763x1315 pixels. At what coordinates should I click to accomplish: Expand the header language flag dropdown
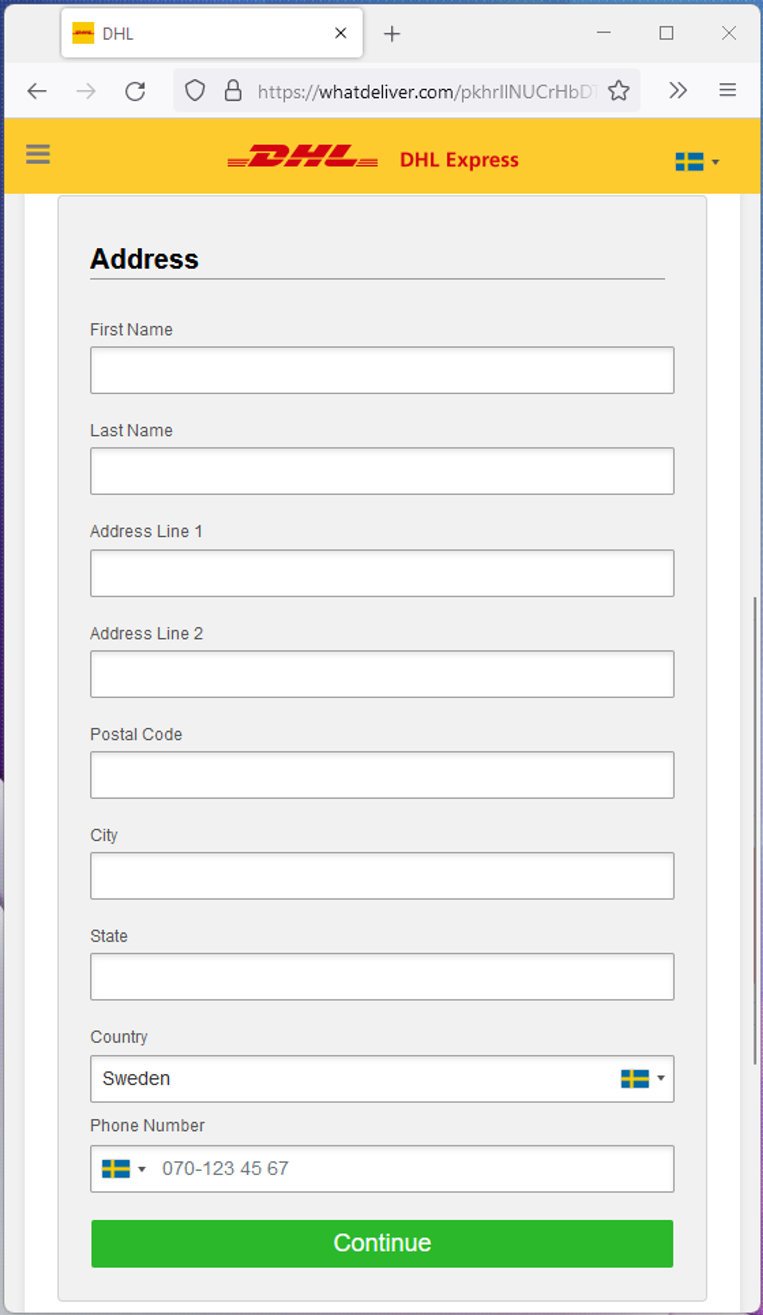coord(697,162)
